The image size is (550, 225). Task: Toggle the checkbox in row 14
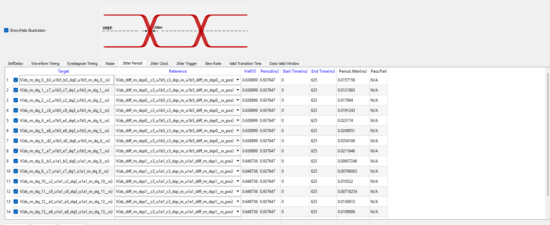click(x=16, y=212)
